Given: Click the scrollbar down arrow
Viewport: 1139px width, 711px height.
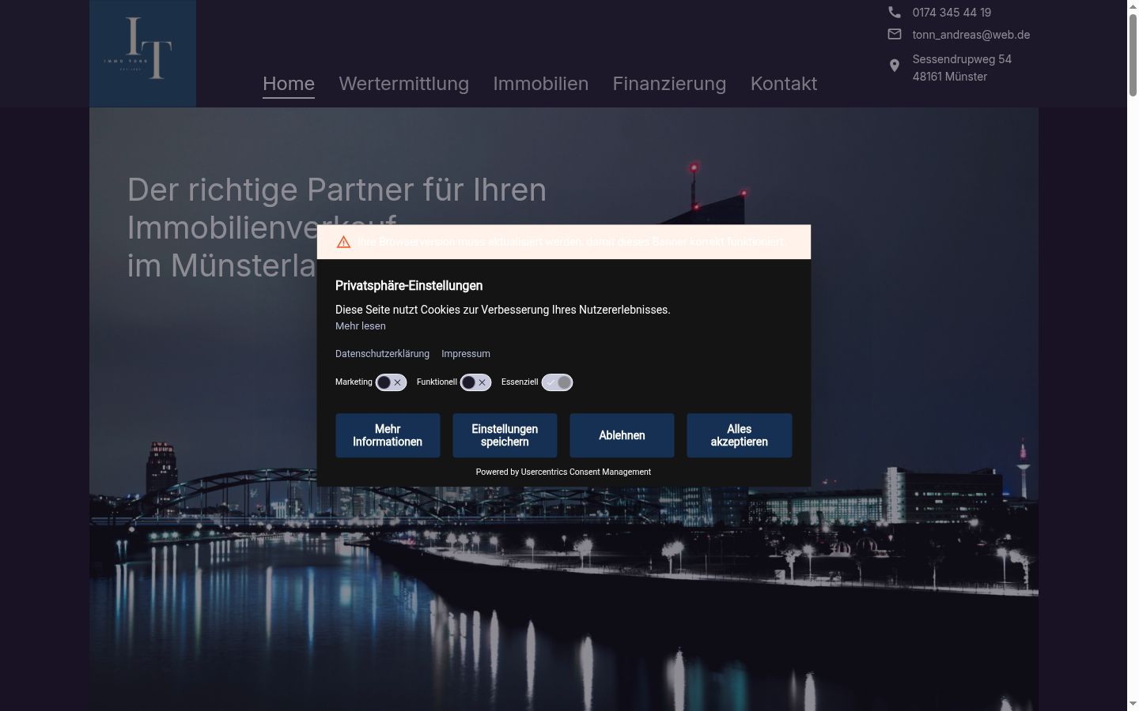Looking at the screenshot, I should coord(1133,704).
